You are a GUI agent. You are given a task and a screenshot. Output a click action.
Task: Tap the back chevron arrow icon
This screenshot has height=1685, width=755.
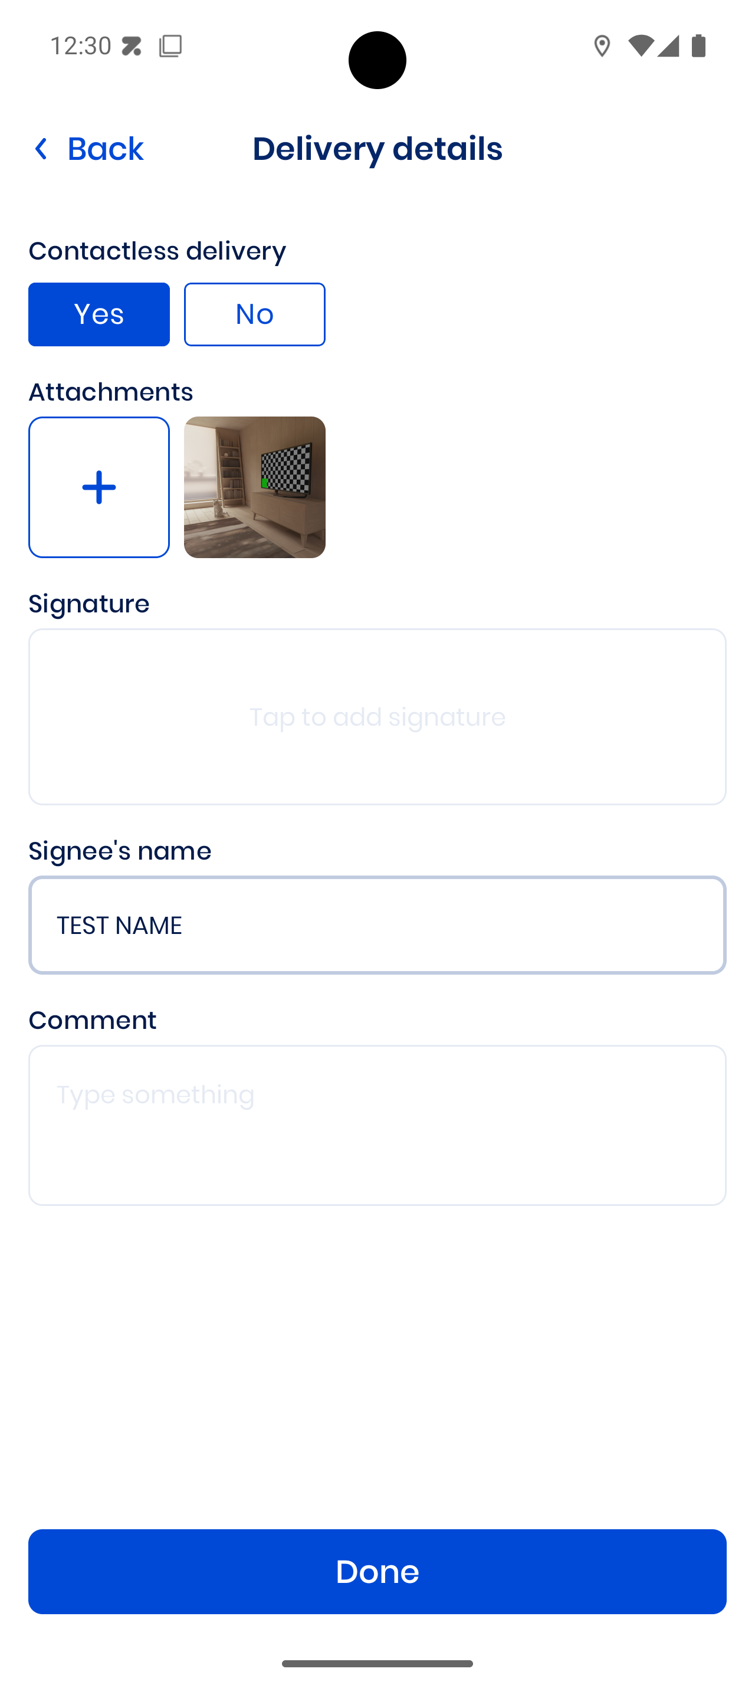pos(41,149)
